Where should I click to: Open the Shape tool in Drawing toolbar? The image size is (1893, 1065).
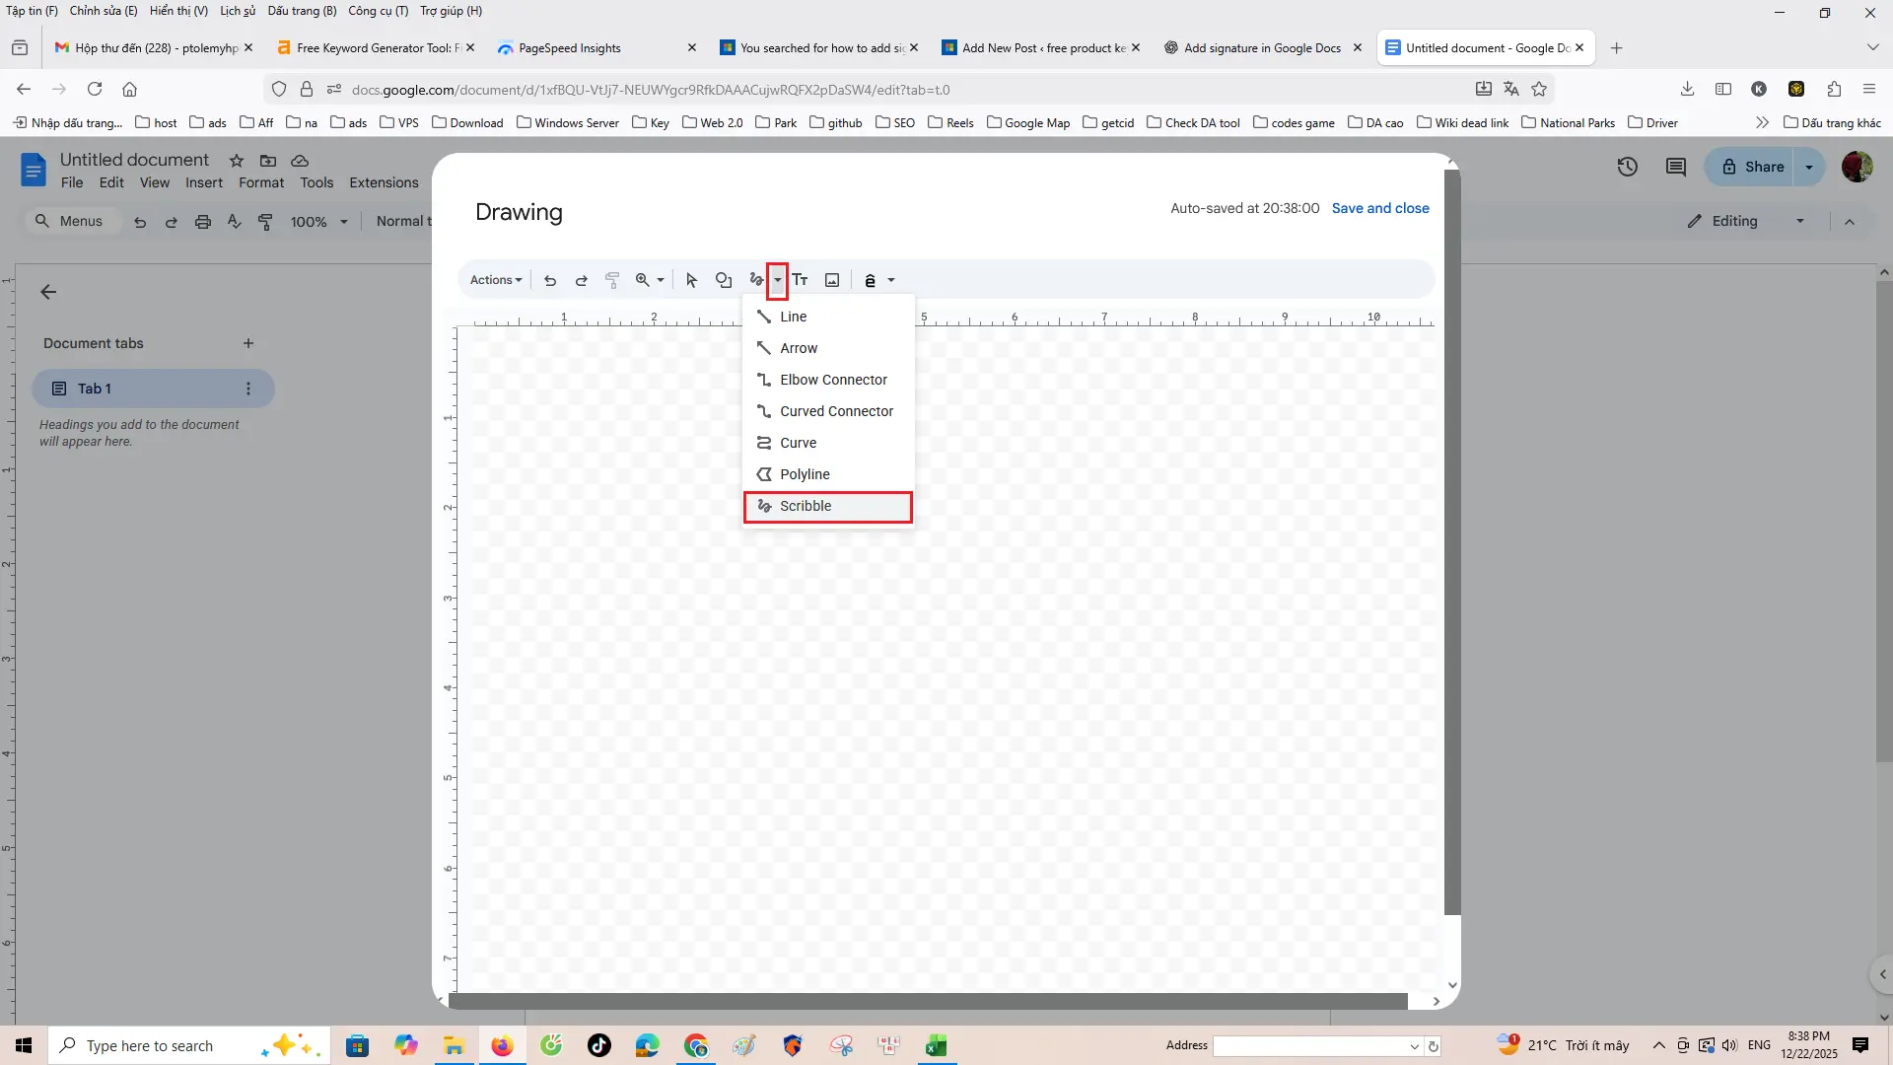click(x=724, y=280)
